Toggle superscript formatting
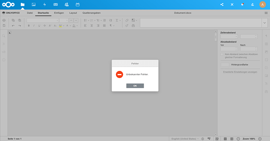270x141 pixels. [x=50, y=26]
